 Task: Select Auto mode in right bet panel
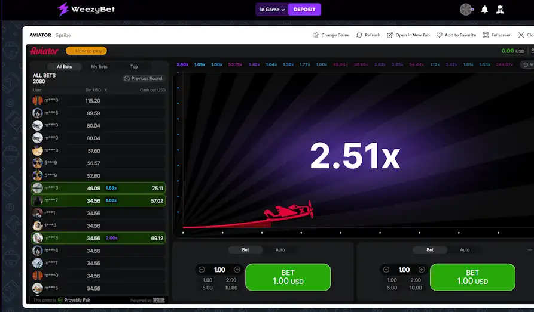coord(465,250)
